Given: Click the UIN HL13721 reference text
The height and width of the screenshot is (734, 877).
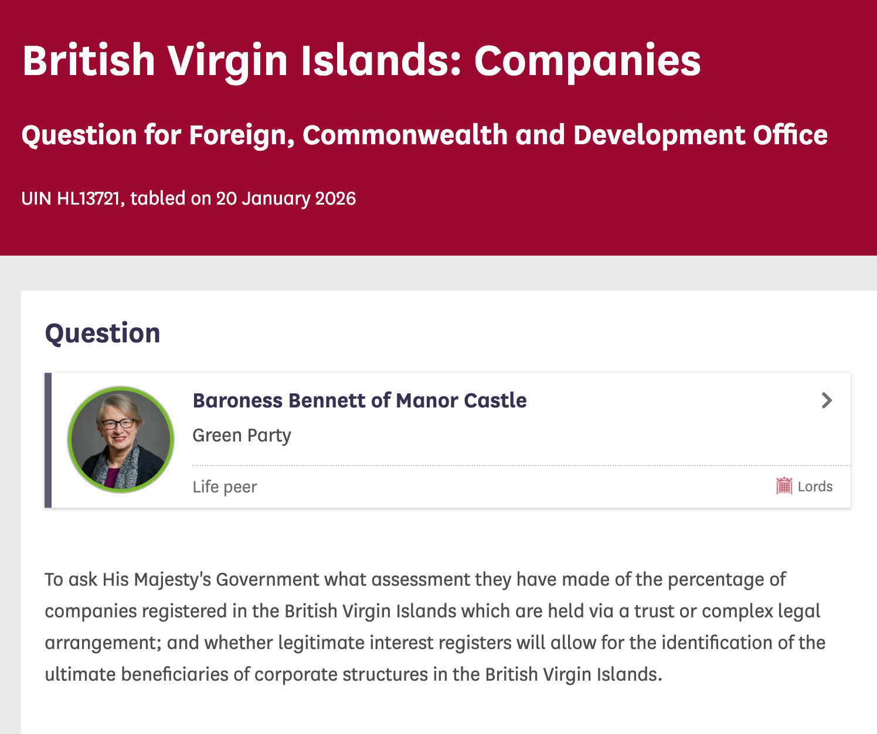Looking at the screenshot, I should click(71, 198).
